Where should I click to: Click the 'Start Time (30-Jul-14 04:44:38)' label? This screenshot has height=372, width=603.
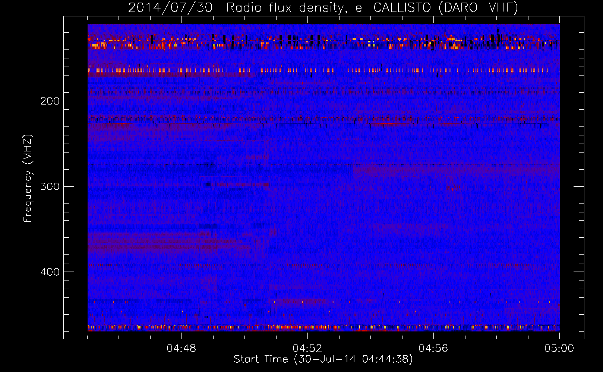coord(323,359)
